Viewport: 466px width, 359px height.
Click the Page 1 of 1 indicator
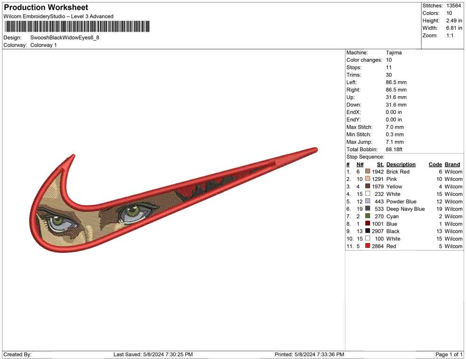449,354
